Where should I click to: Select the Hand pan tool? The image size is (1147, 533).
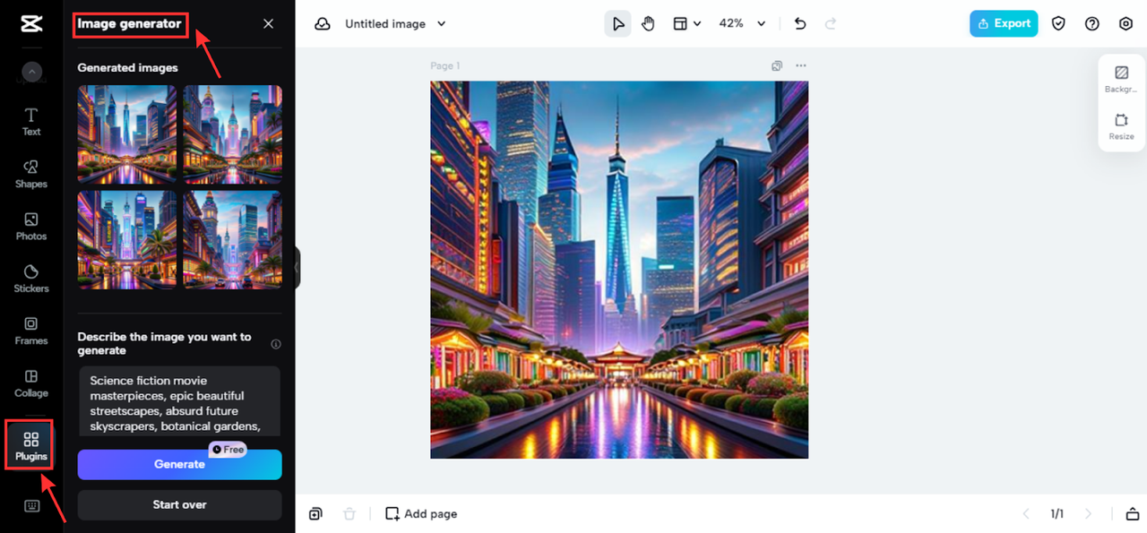point(648,24)
